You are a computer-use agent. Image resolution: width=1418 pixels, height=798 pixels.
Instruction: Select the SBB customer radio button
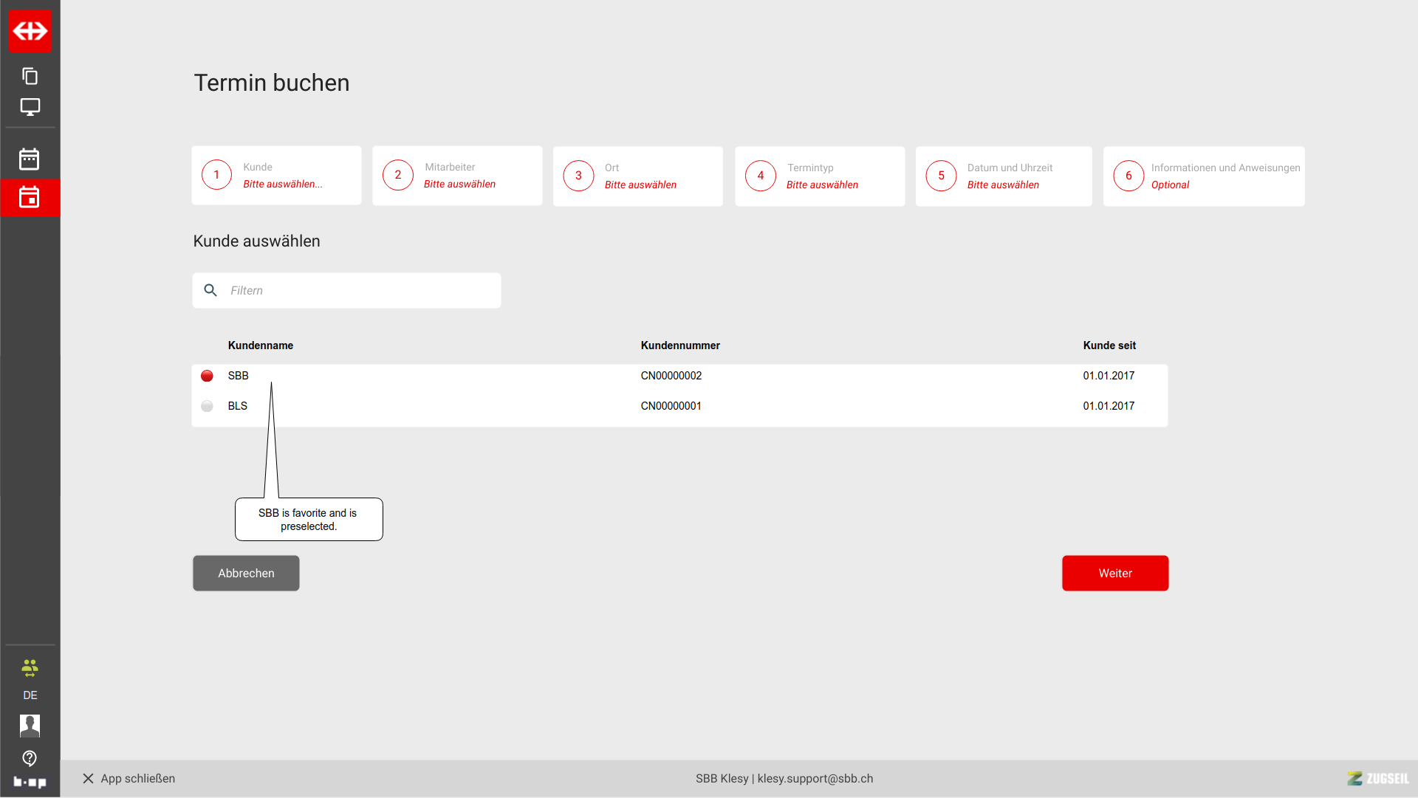coord(208,376)
